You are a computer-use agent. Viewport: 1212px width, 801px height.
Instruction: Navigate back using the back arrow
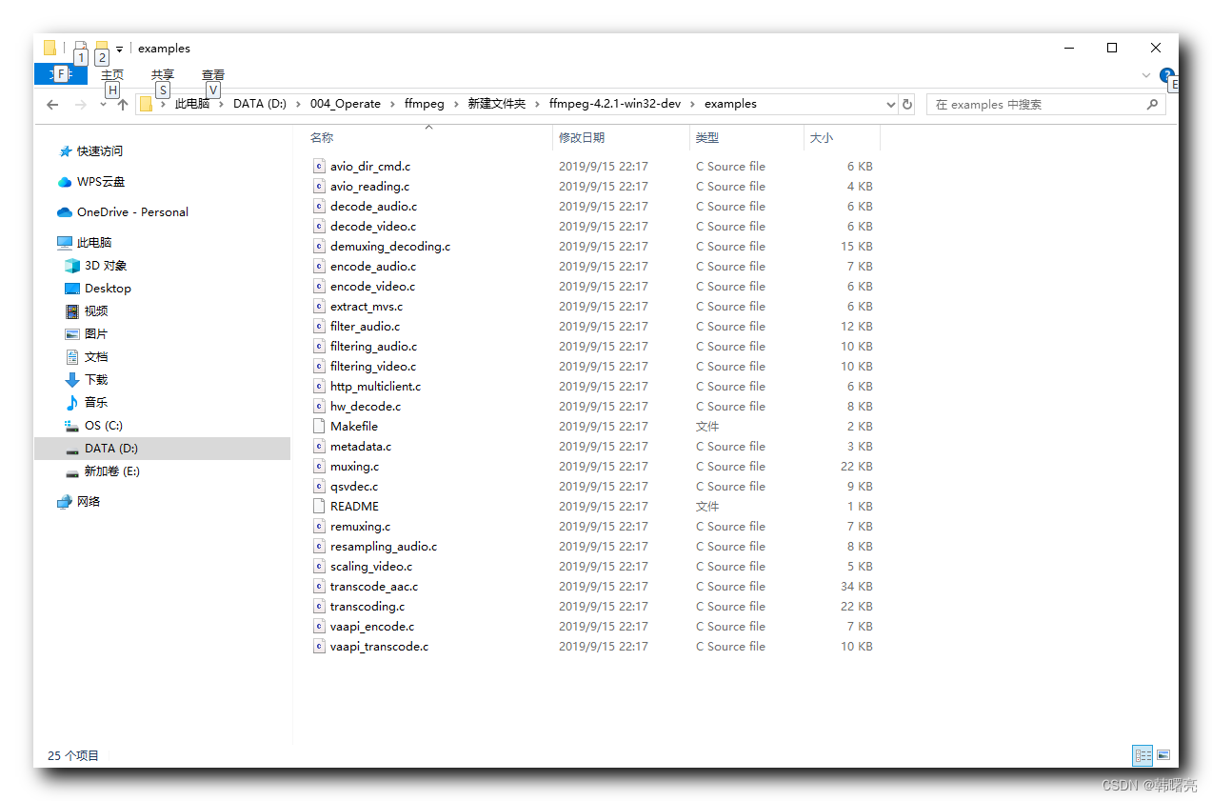point(52,104)
